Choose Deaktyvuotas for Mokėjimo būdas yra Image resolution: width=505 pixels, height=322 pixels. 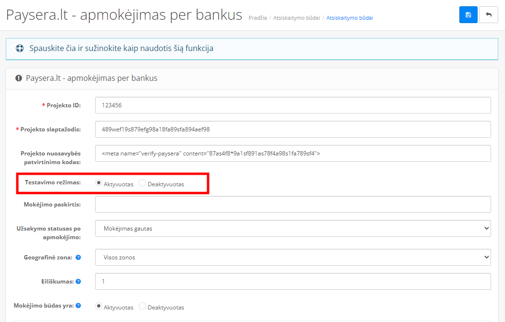click(x=142, y=306)
